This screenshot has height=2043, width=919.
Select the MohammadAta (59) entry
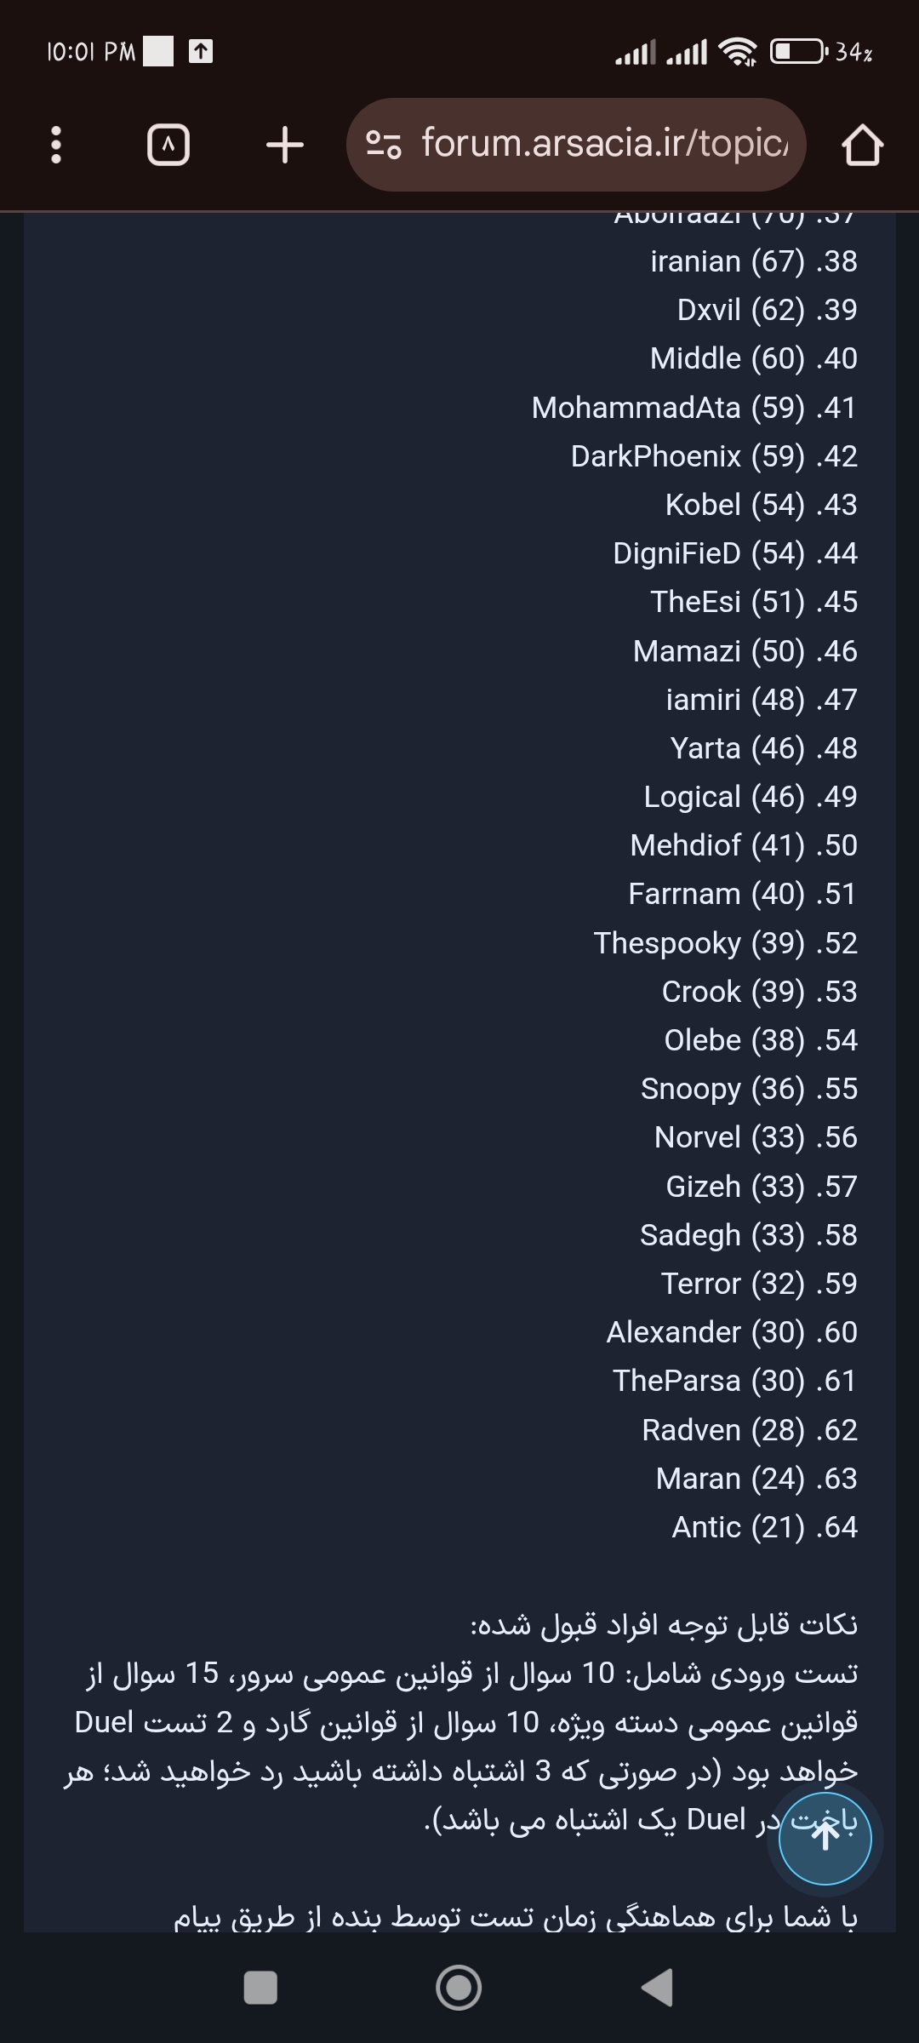[694, 408]
